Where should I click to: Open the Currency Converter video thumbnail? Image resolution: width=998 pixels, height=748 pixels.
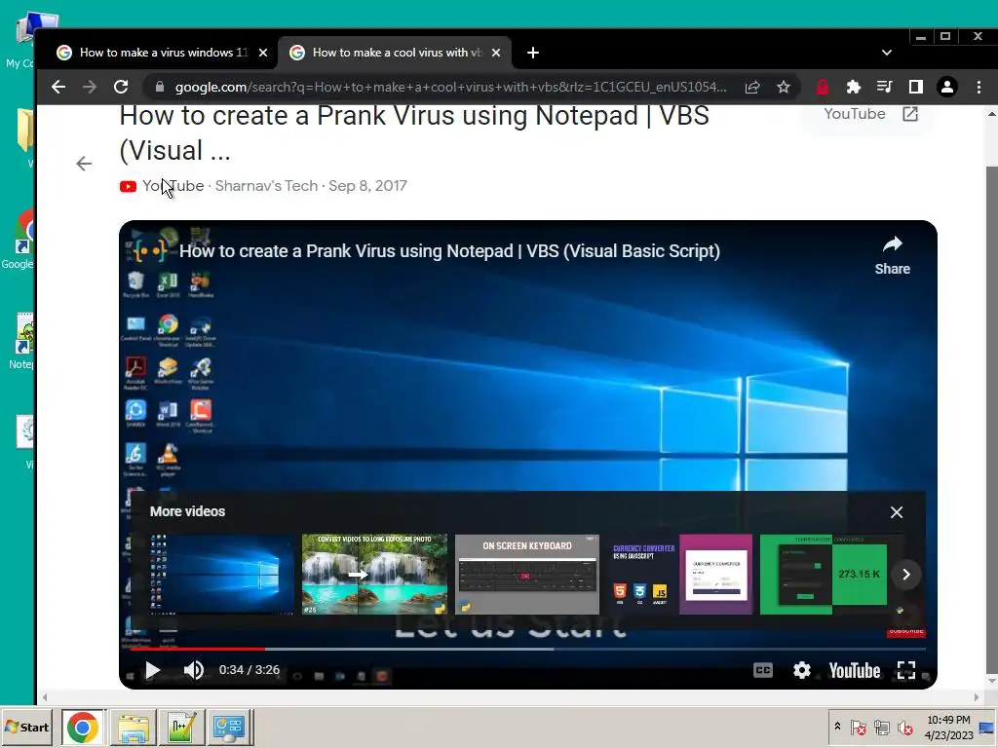point(679,575)
